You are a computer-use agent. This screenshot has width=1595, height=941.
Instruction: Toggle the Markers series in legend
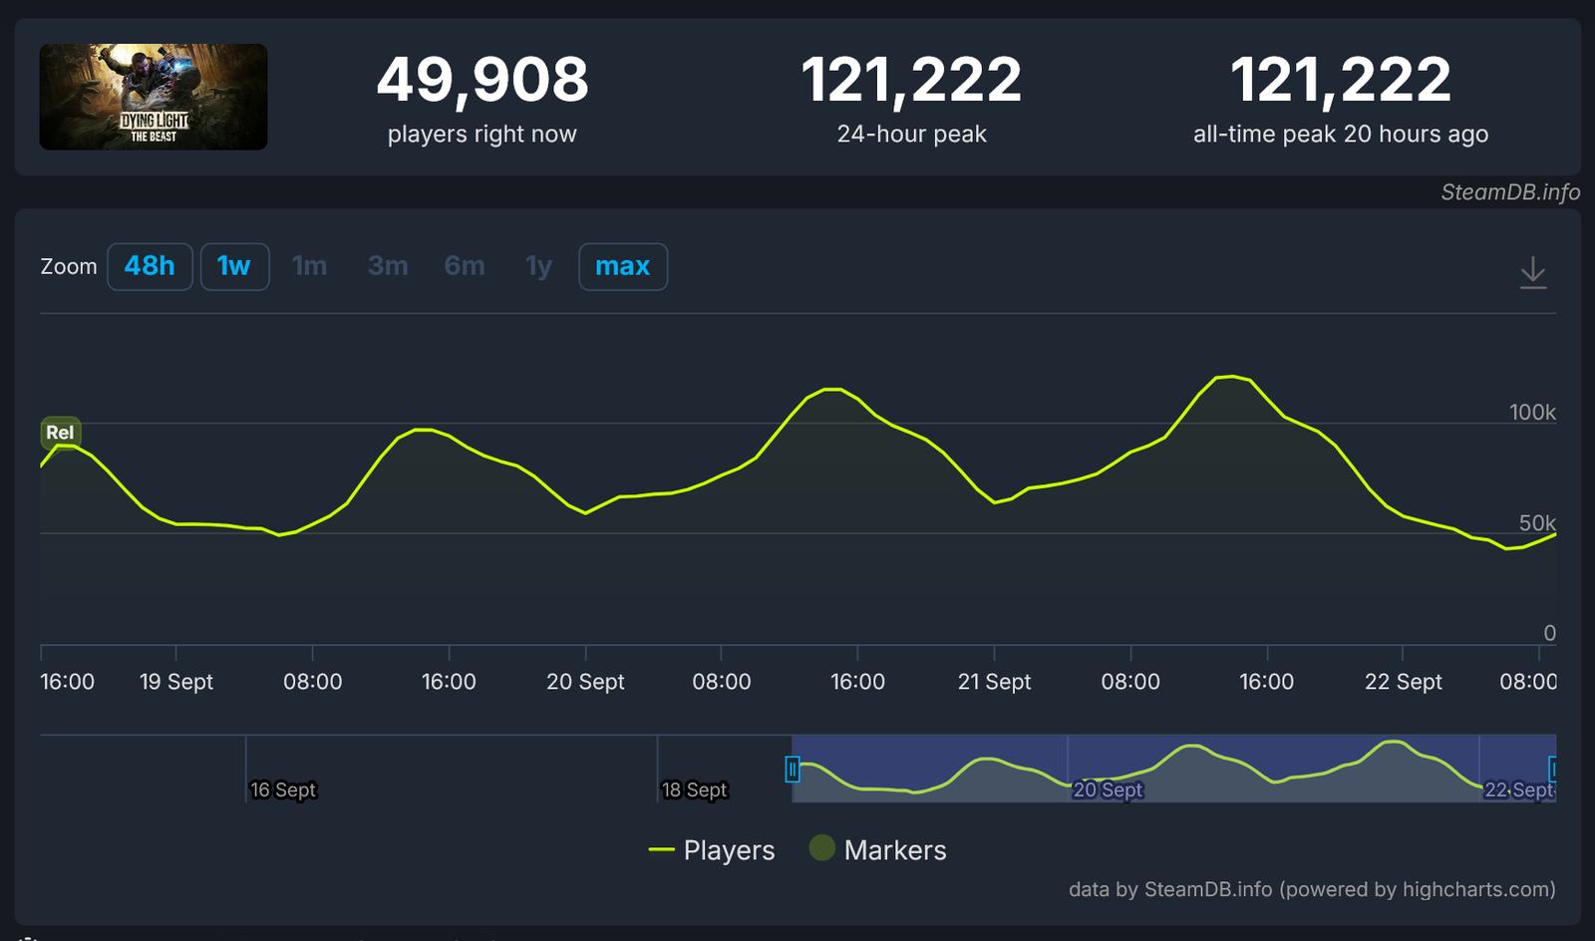coord(878,850)
